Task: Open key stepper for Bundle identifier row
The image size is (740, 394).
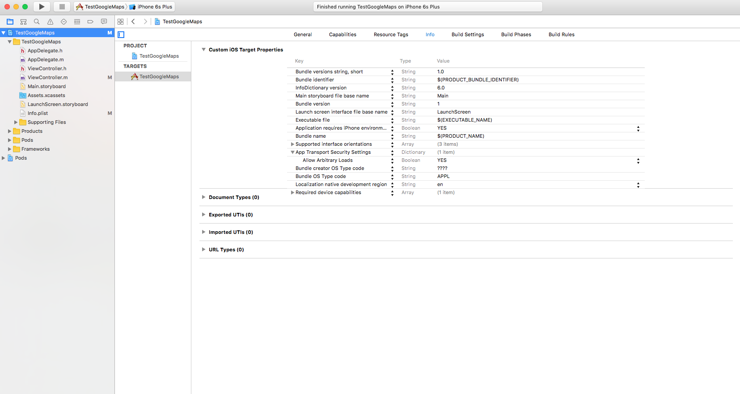Action: (x=392, y=80)
